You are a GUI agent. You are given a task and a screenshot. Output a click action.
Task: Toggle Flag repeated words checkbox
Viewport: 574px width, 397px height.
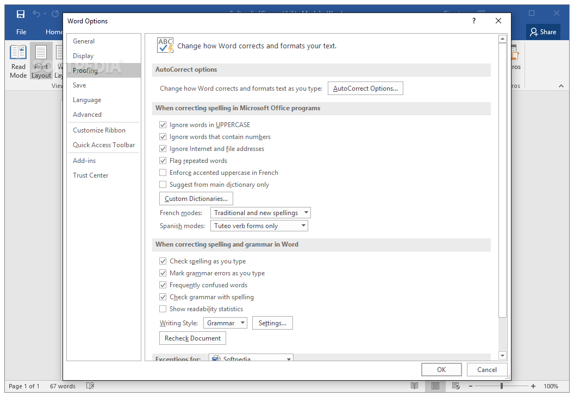[163, 161]
